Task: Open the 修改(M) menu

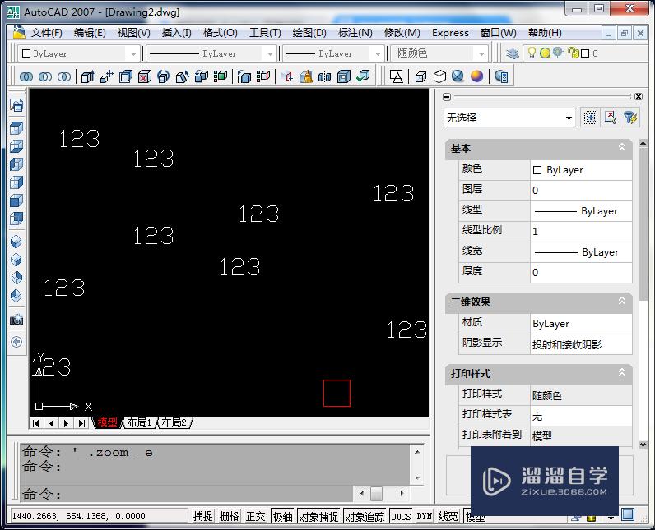Action: [x=402, y=33]
